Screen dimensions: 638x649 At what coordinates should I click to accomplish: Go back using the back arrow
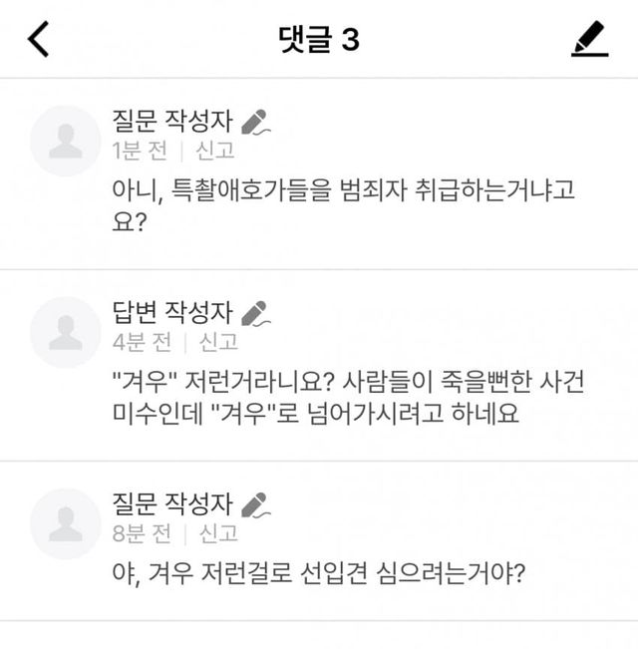39,39
